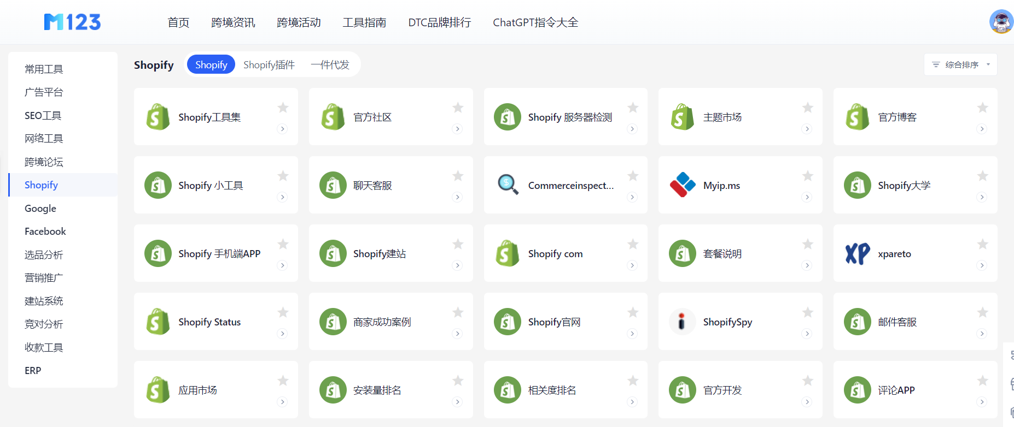Click the ShopifySpy info icon
Image resolution: width=1014 pixels, height=427 pixels.
[683, 322]
